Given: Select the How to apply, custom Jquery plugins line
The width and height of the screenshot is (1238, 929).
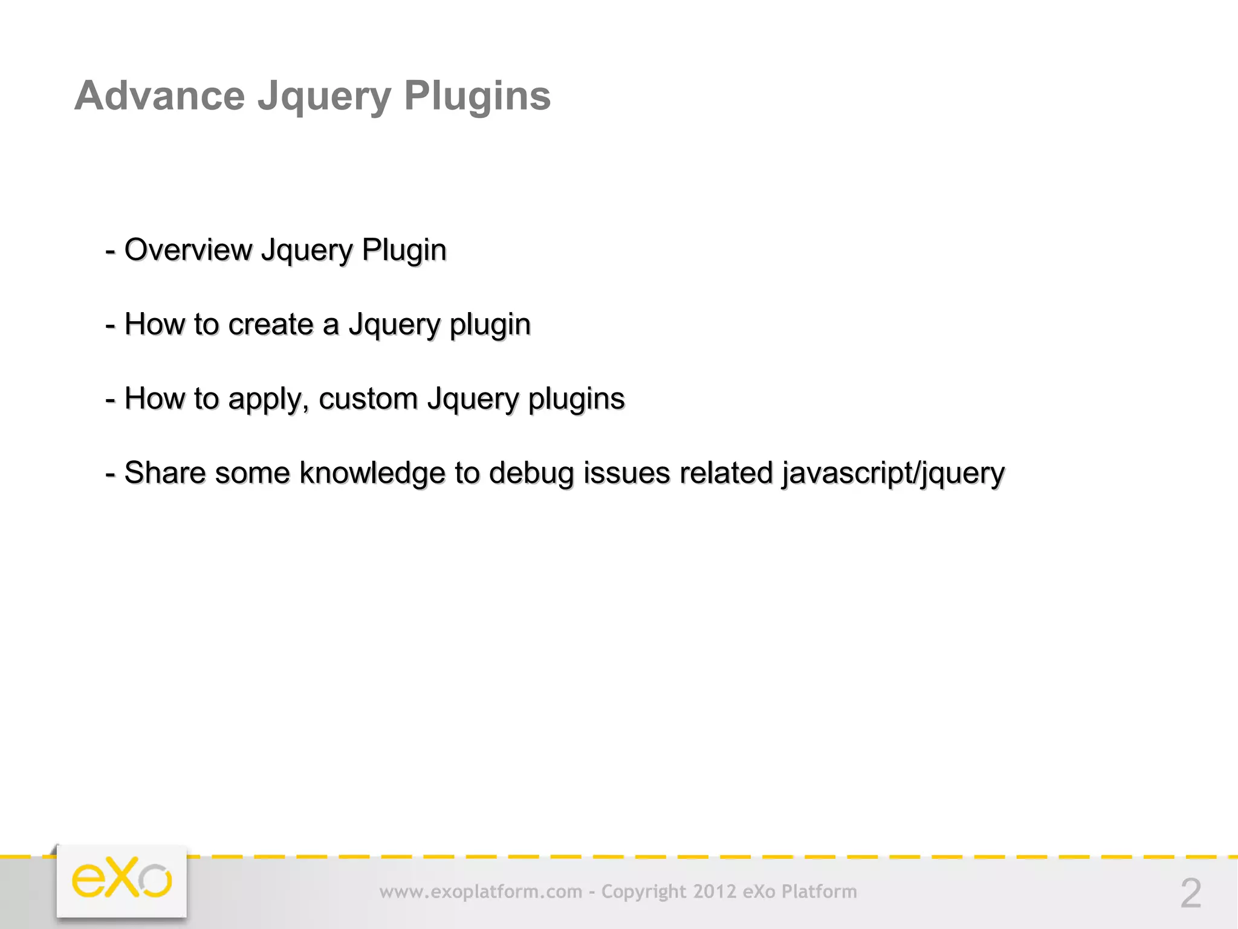Looking at the screenshot, I should point(365,399).
